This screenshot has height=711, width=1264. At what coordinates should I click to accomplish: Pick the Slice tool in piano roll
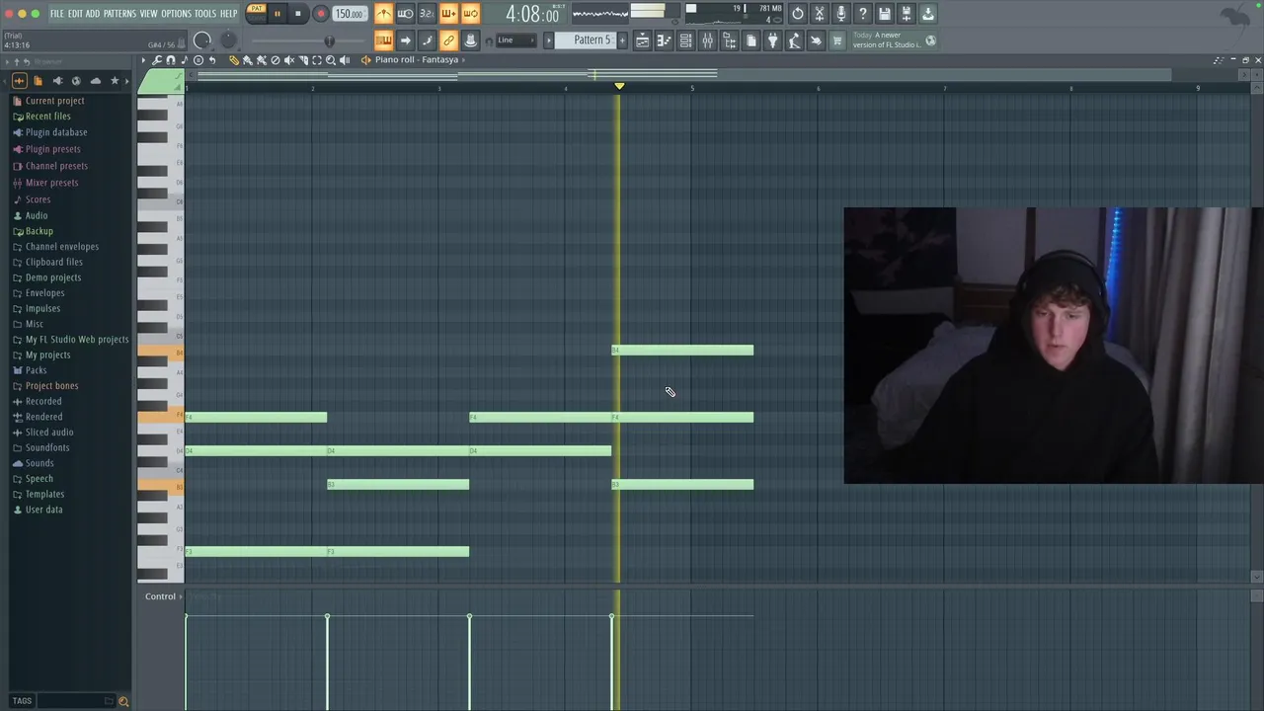click(303, 60)
